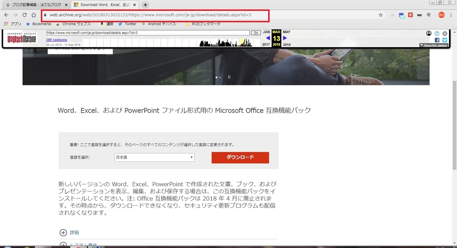
Task: Jump to year 2019 in Wayback
Action: tap(286, 45)
